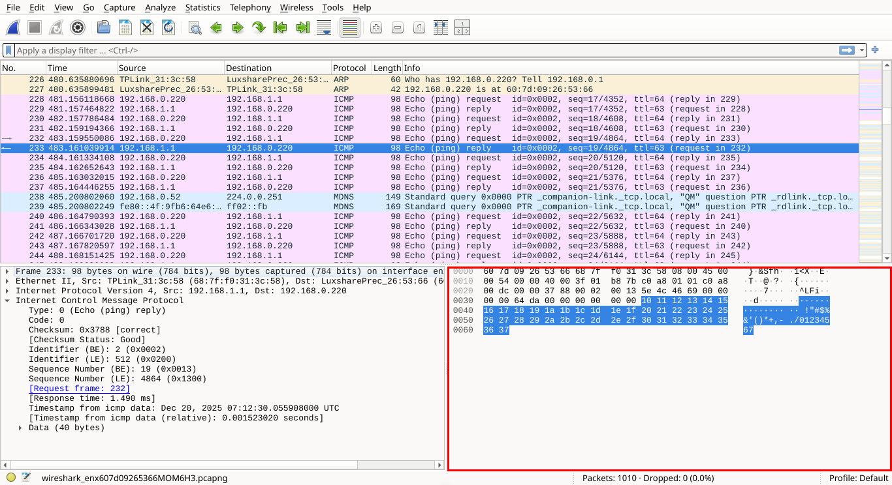Expand the Data (40 bytes) node
This screenshot has width=892, height=485.
[20, 428]
